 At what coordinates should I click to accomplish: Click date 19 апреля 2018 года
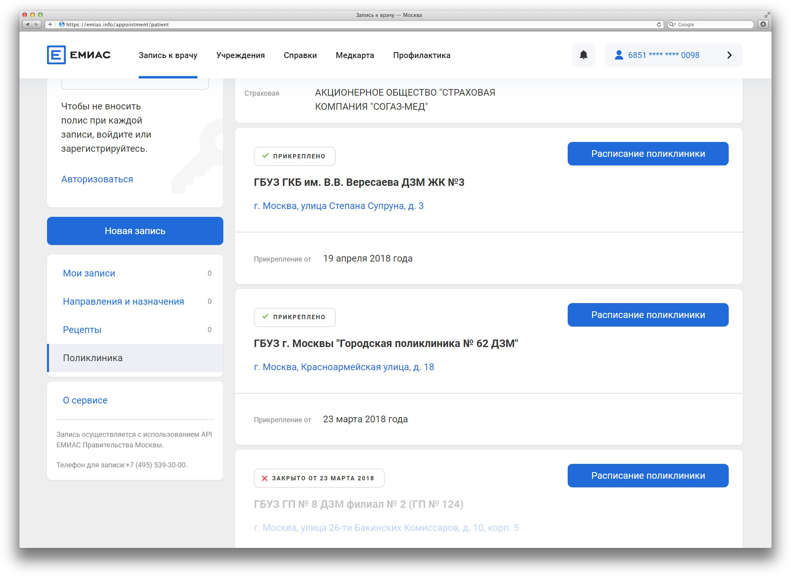[367, 258]
